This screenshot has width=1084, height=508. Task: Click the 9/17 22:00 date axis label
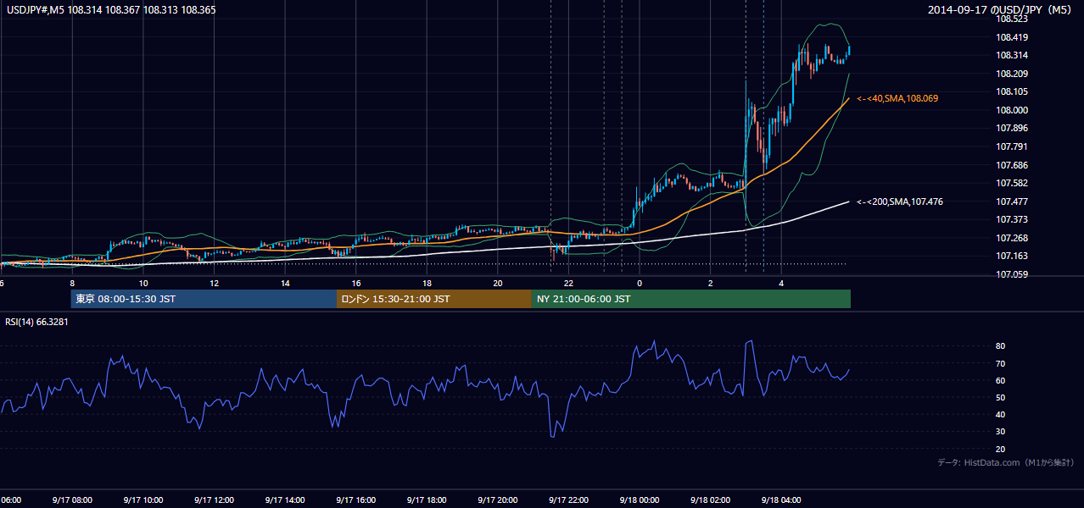(567, 500)
